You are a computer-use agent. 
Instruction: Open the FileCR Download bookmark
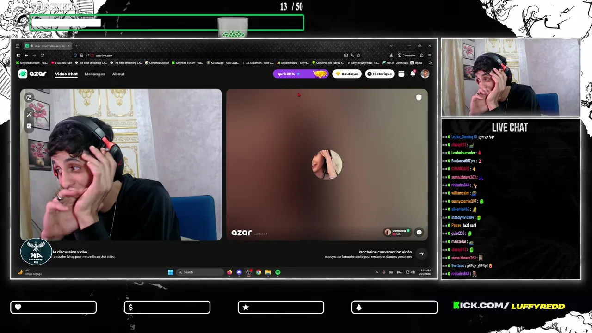pyautogui.click(x=395, y=63)
